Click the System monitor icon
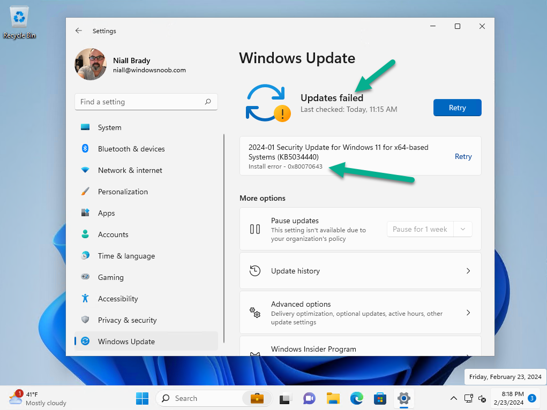Screen dimensions: 547x410 pos(85,127)
